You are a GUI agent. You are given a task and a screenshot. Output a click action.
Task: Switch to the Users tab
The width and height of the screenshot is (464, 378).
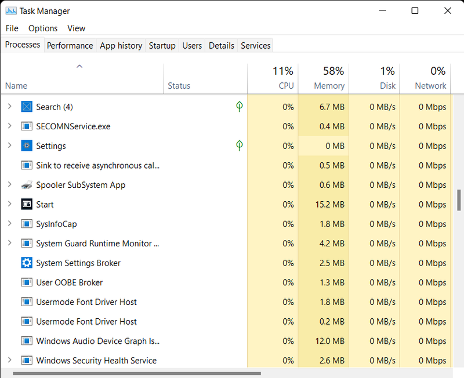(192, 46)
